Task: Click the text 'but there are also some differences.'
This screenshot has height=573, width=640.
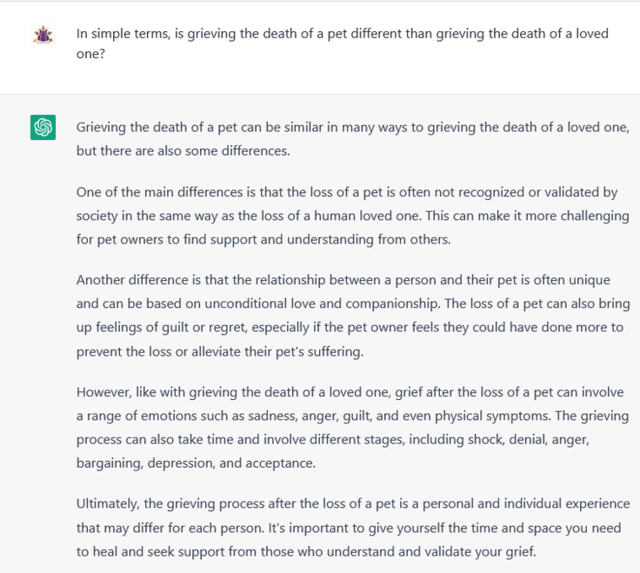Action: pos(183,151)
